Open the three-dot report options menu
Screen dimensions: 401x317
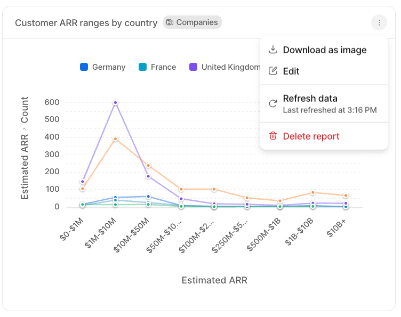[379, 22]
